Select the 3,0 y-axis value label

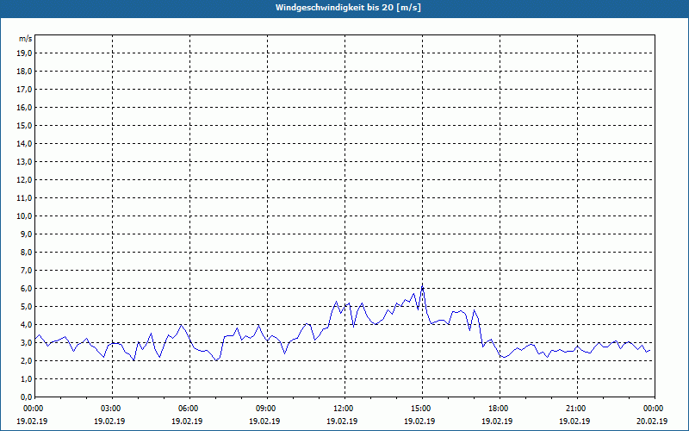(26, 342)
